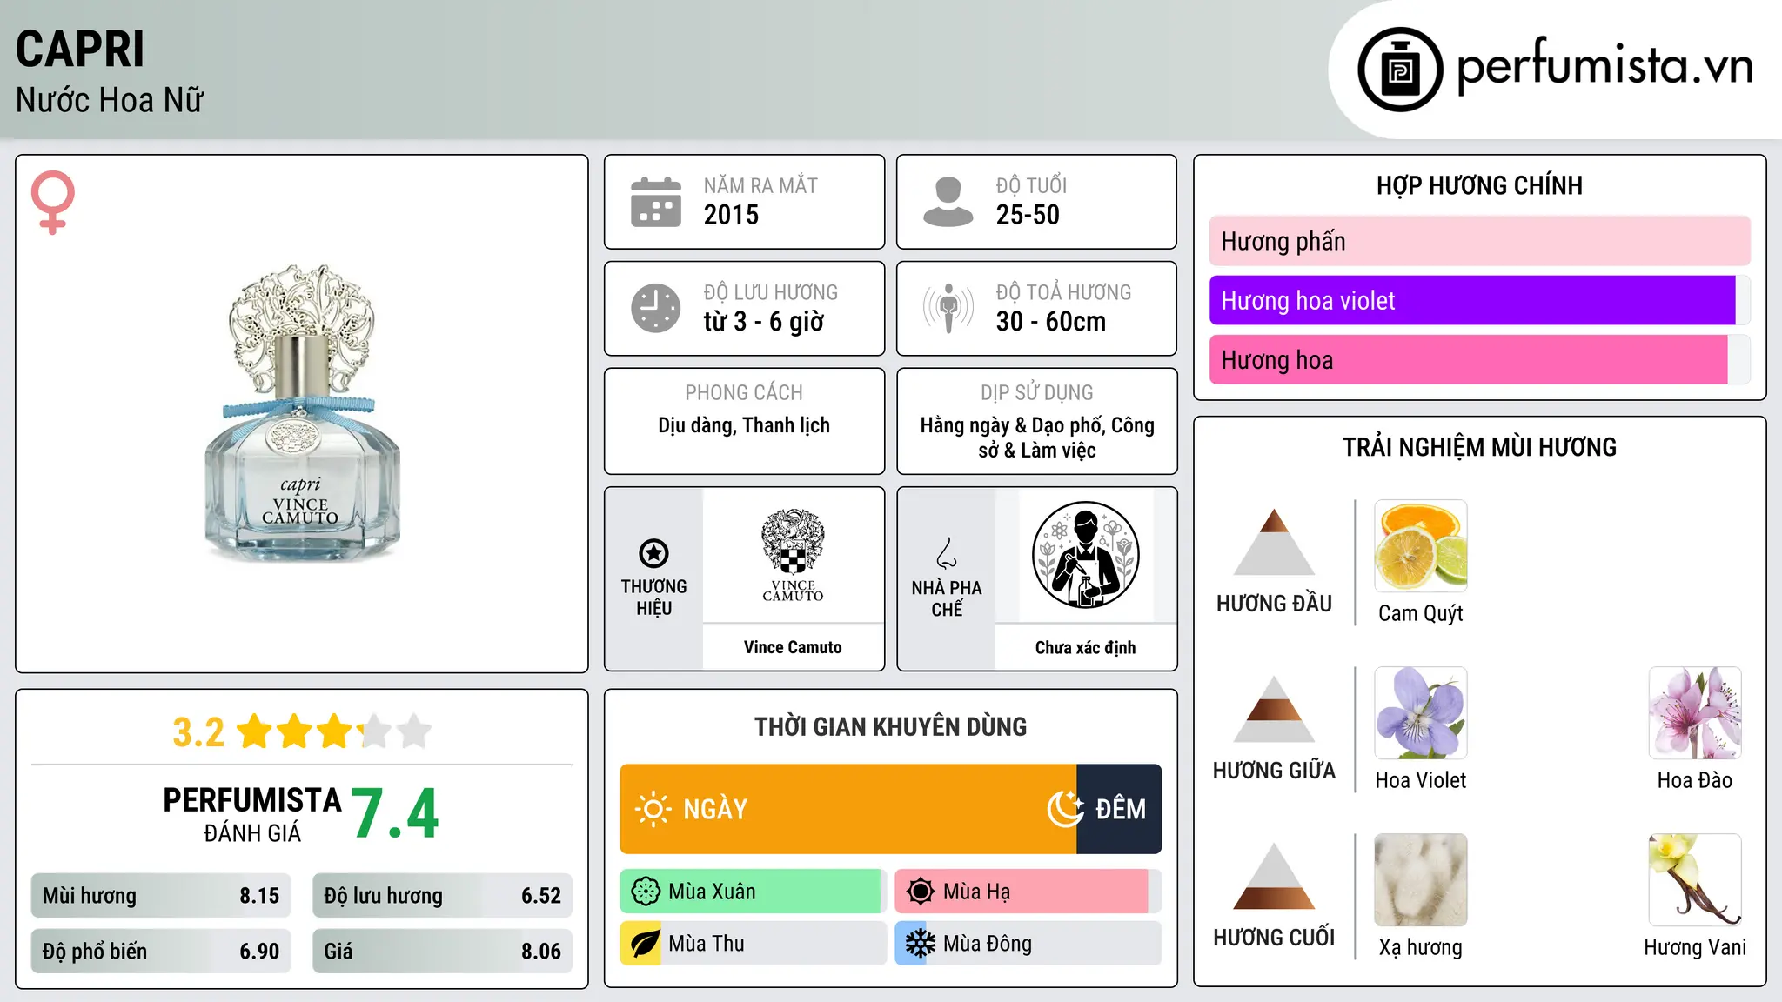Click the HƯƠNG GIỮA label
The width and height of the screenshot is (1782, 1002).
tap(1274, 771)
